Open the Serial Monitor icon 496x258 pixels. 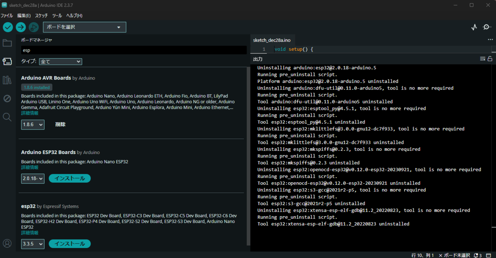point(487,27)
